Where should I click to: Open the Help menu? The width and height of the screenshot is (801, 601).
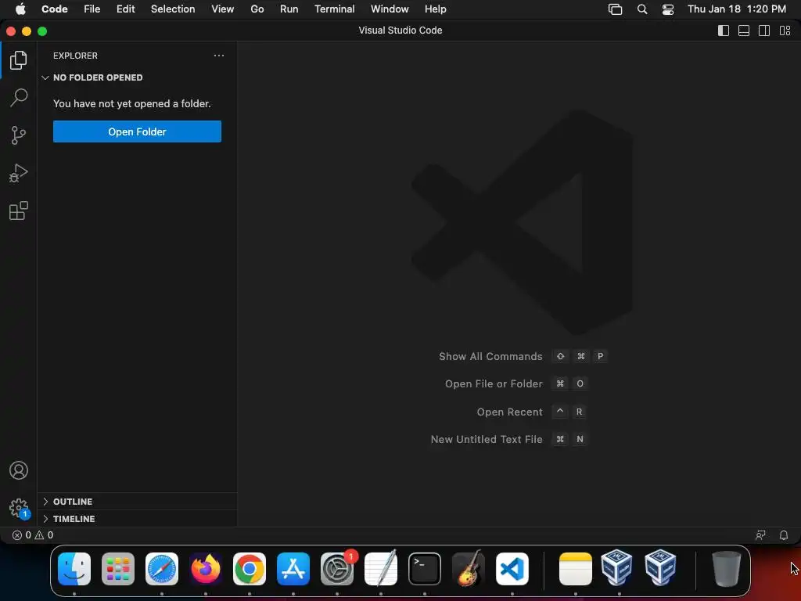point(435,9)
